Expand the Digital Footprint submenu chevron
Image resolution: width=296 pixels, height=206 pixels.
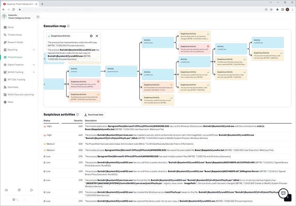tap(34, 65)
